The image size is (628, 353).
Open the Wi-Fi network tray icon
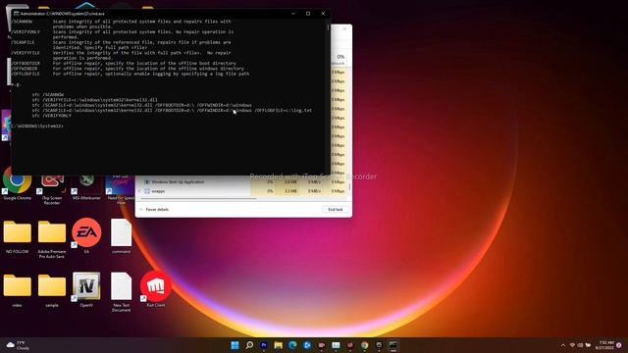click(x=572, y=345)
